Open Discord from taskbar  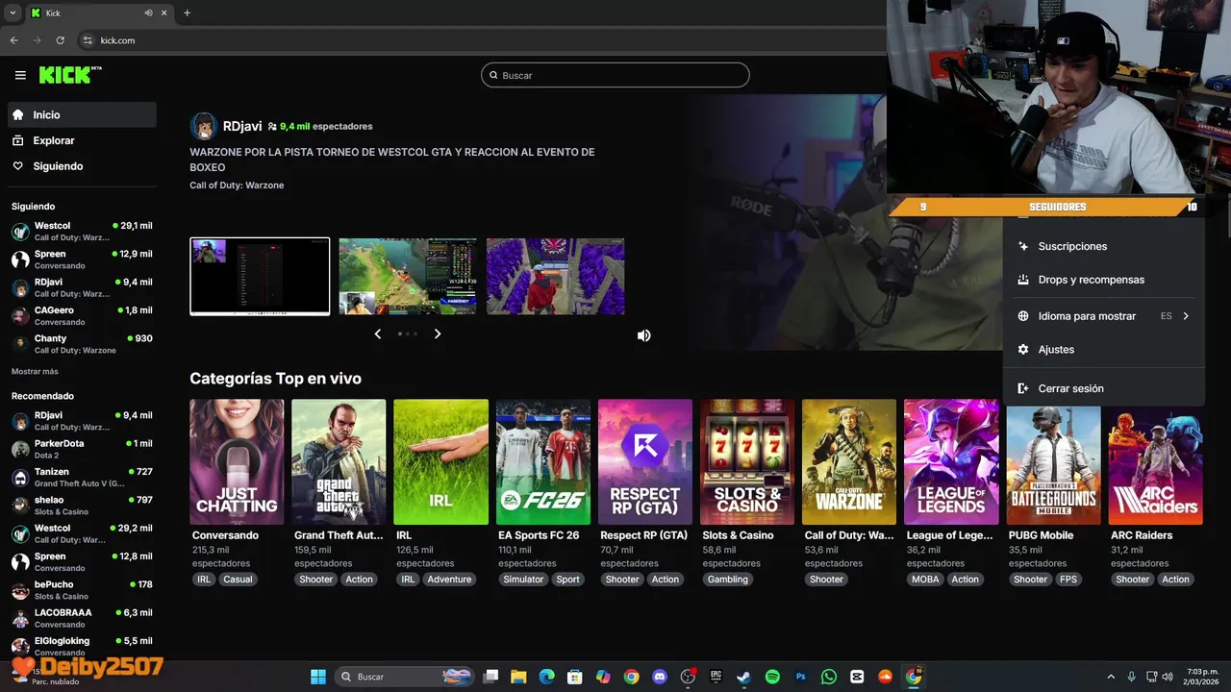[660, 677]
